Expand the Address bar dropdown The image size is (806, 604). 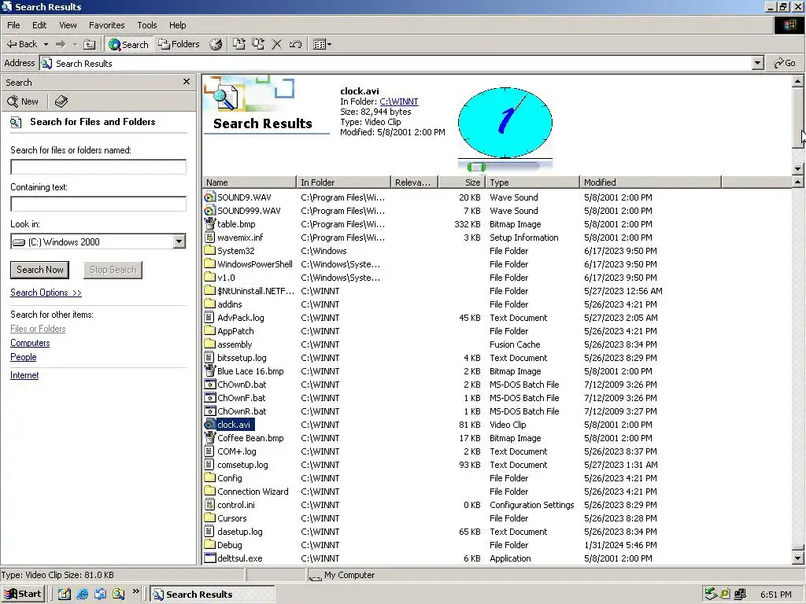coord(757,63)
